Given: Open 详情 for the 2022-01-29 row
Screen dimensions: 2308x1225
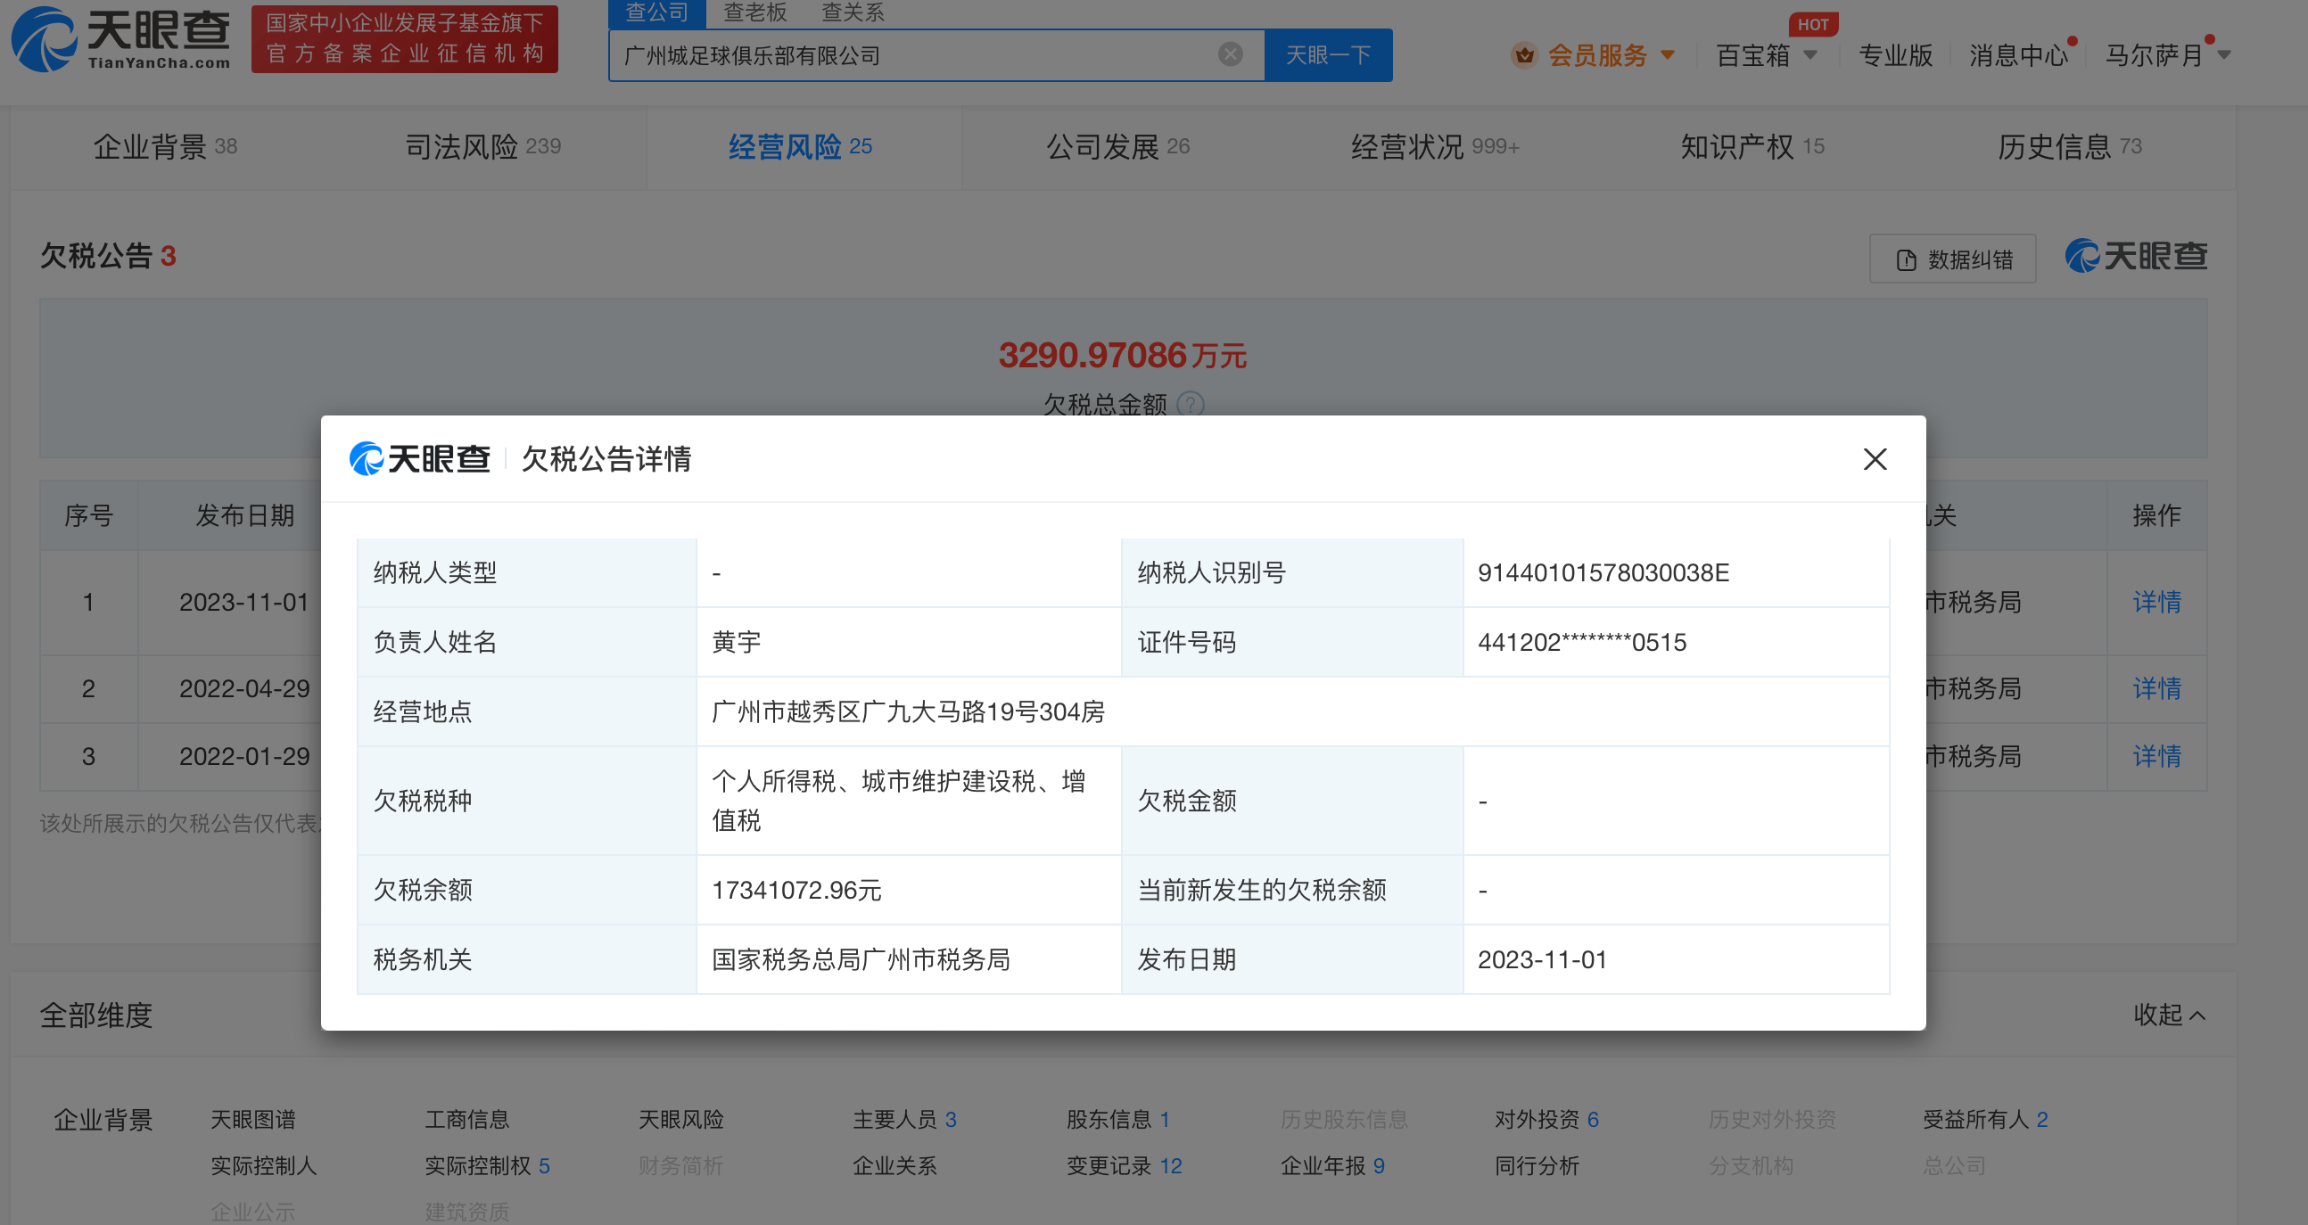Looking at the screenshot, I should point(2156,757).
